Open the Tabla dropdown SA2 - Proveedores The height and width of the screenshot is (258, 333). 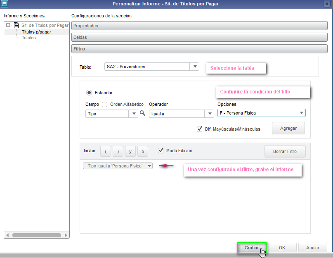151,67
